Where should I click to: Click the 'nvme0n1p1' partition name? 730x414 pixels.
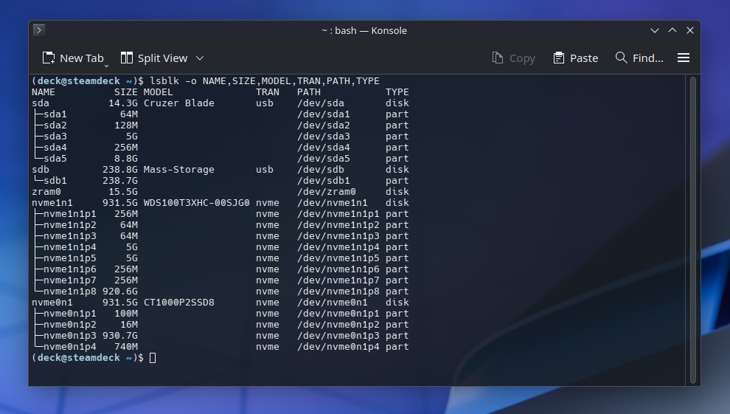click(70, 314)
